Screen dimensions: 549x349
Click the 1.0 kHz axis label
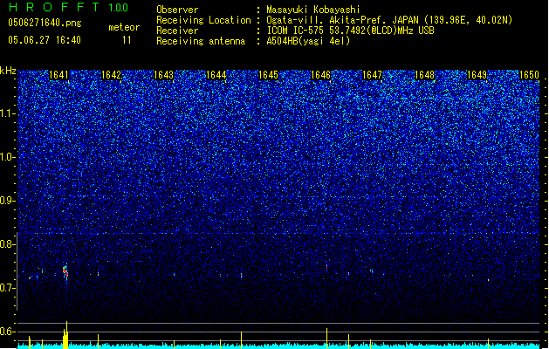click(7, 157)
